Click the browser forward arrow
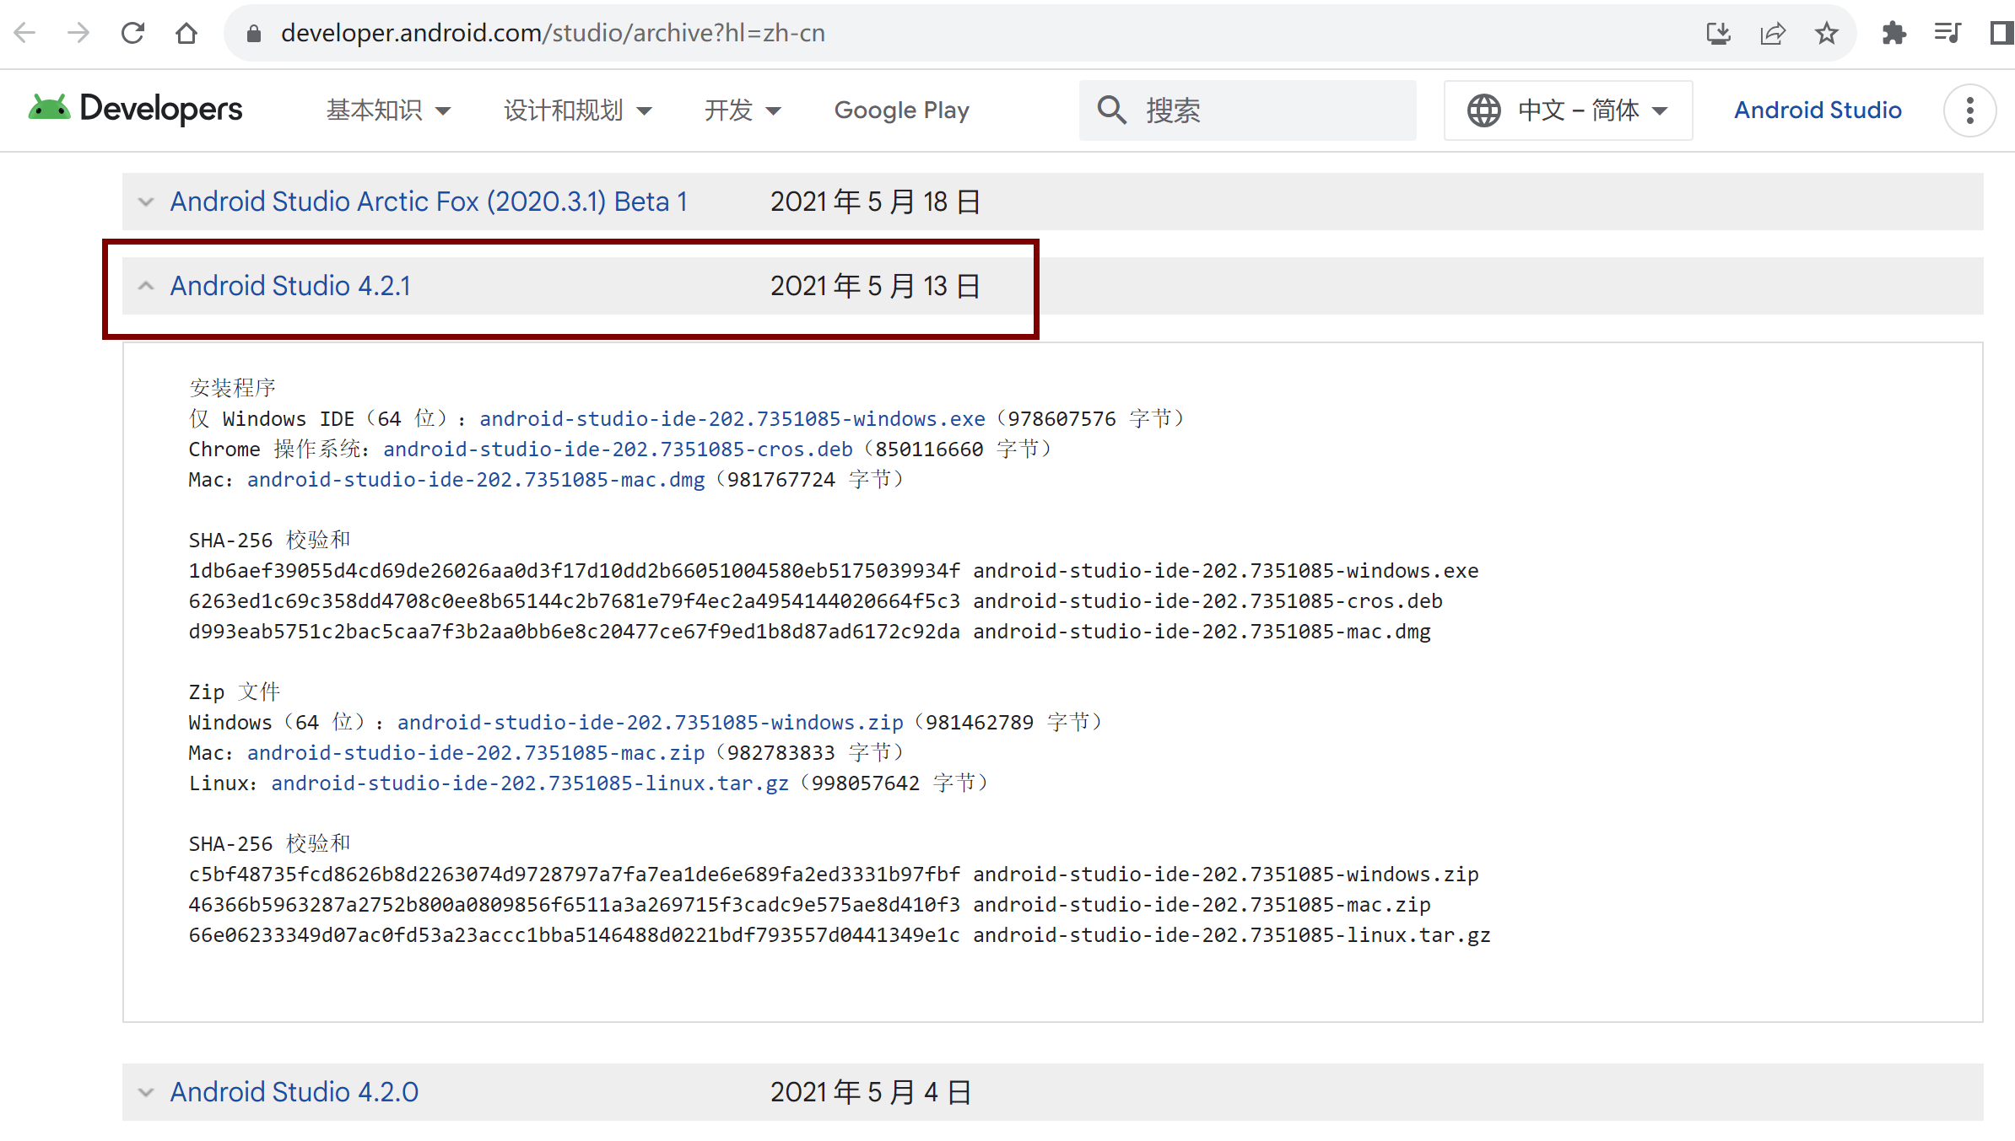 pyautogui.click(x=78, y=33)
